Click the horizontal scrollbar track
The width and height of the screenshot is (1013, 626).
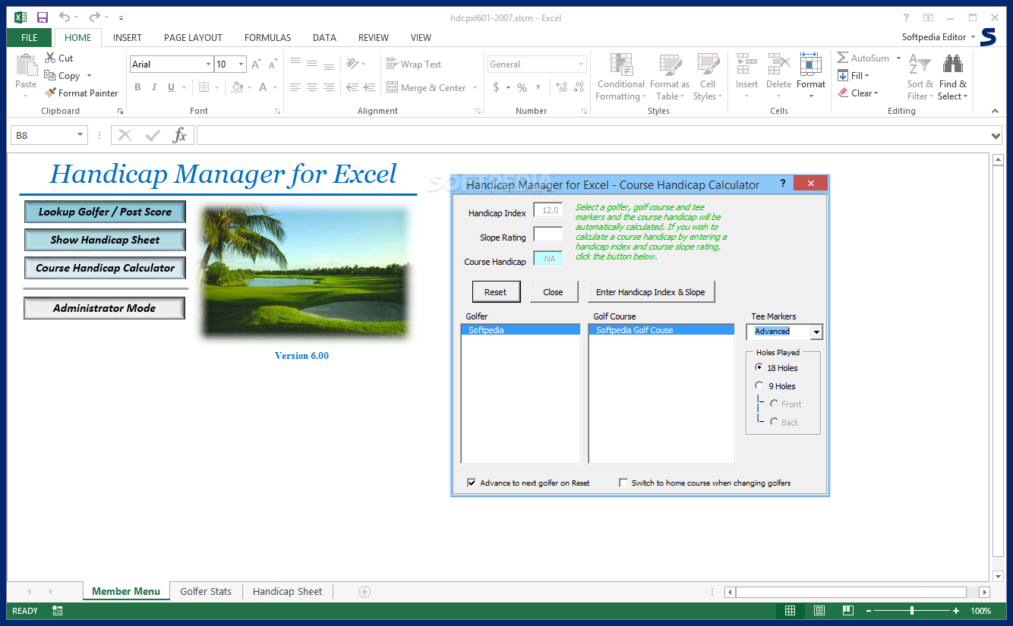click(850, 592)
